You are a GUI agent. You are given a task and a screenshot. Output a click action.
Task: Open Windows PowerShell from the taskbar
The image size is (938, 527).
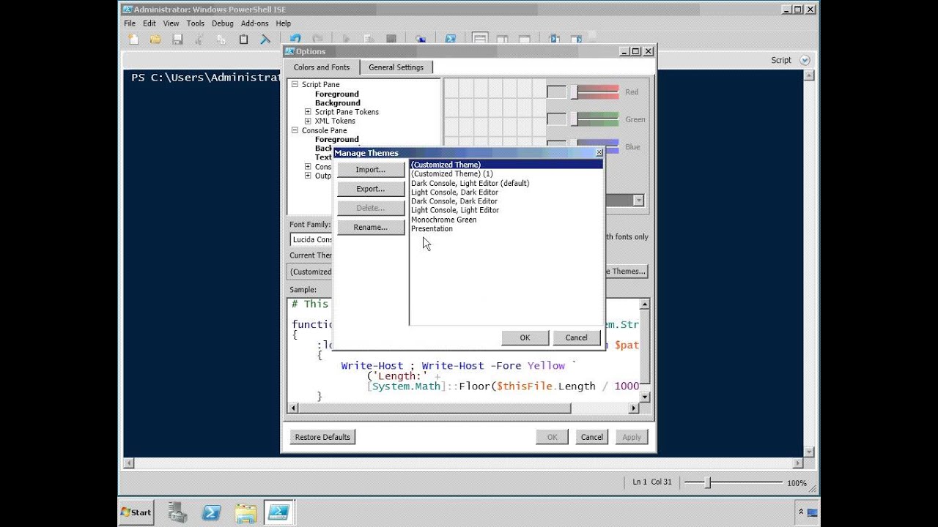212,512
